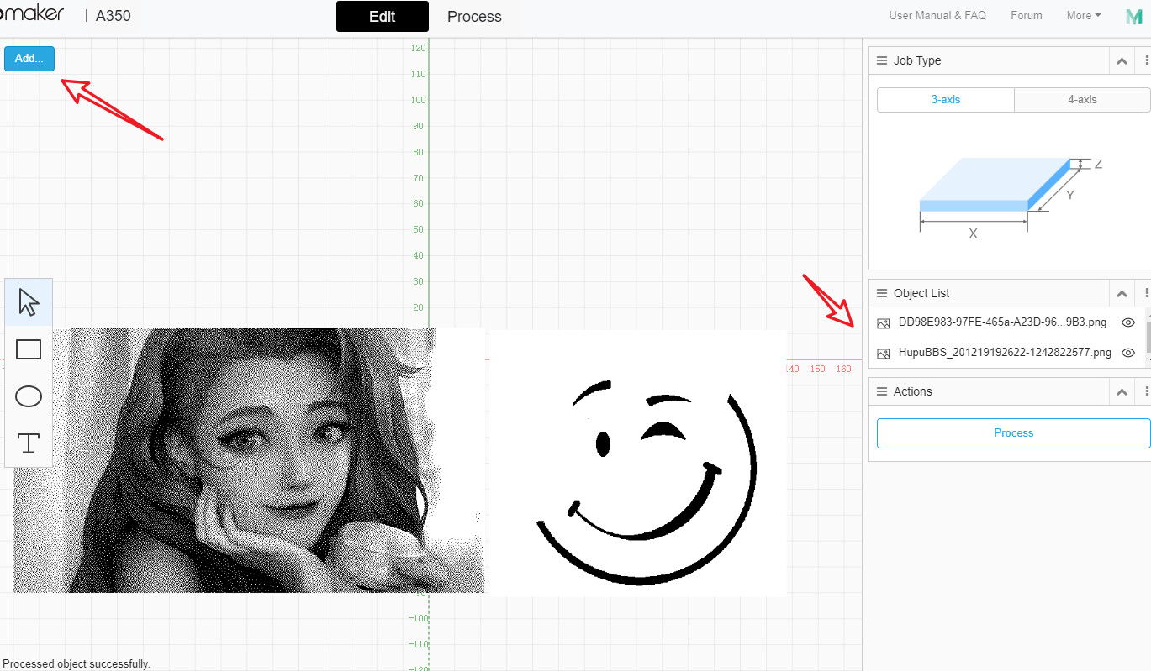Click the green user account icon
1151x671 pixels.
click(x=1133, y=15)
